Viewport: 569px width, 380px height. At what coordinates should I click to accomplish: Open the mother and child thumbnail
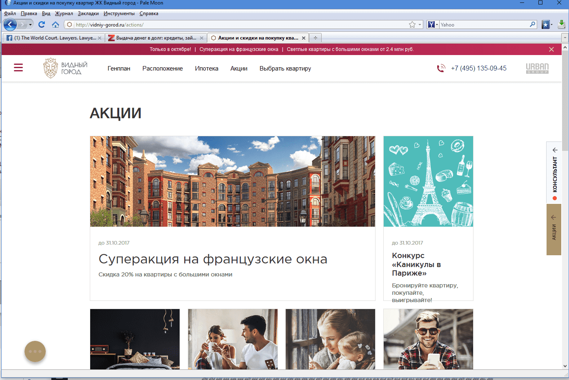point(330,339)
